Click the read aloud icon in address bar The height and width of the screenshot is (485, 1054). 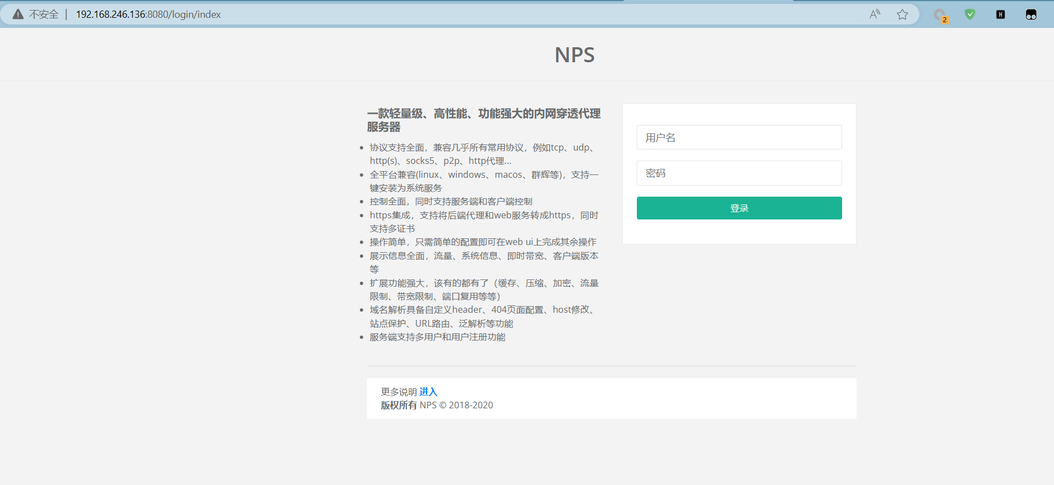point(875,14)
